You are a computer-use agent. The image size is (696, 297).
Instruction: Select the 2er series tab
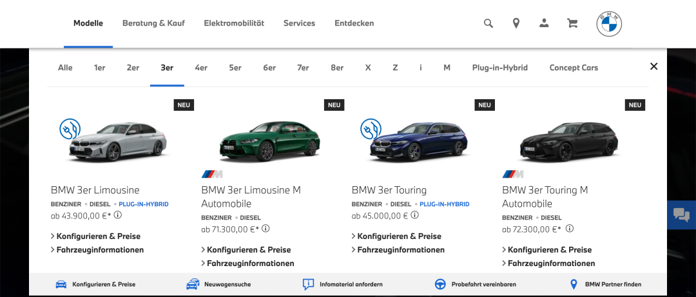[133, 68]
